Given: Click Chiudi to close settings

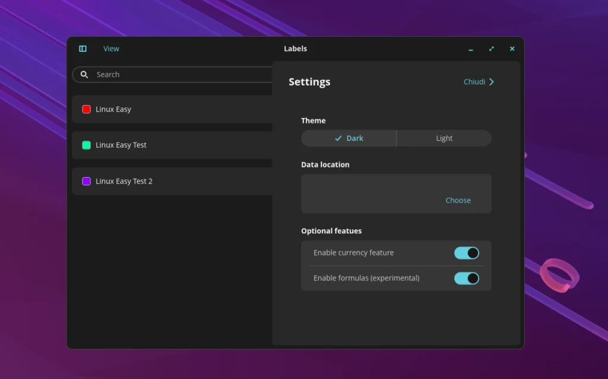Looking at the screenshot, I should pyautogui.click(x=474, y=82).
